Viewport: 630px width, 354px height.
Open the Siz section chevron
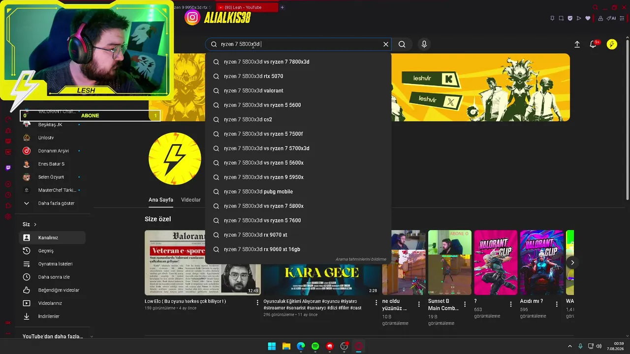pos(35,224)
